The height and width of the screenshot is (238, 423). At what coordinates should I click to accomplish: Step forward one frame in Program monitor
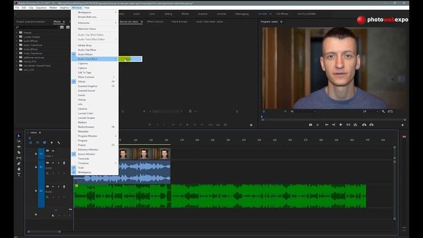click(348, 125)
